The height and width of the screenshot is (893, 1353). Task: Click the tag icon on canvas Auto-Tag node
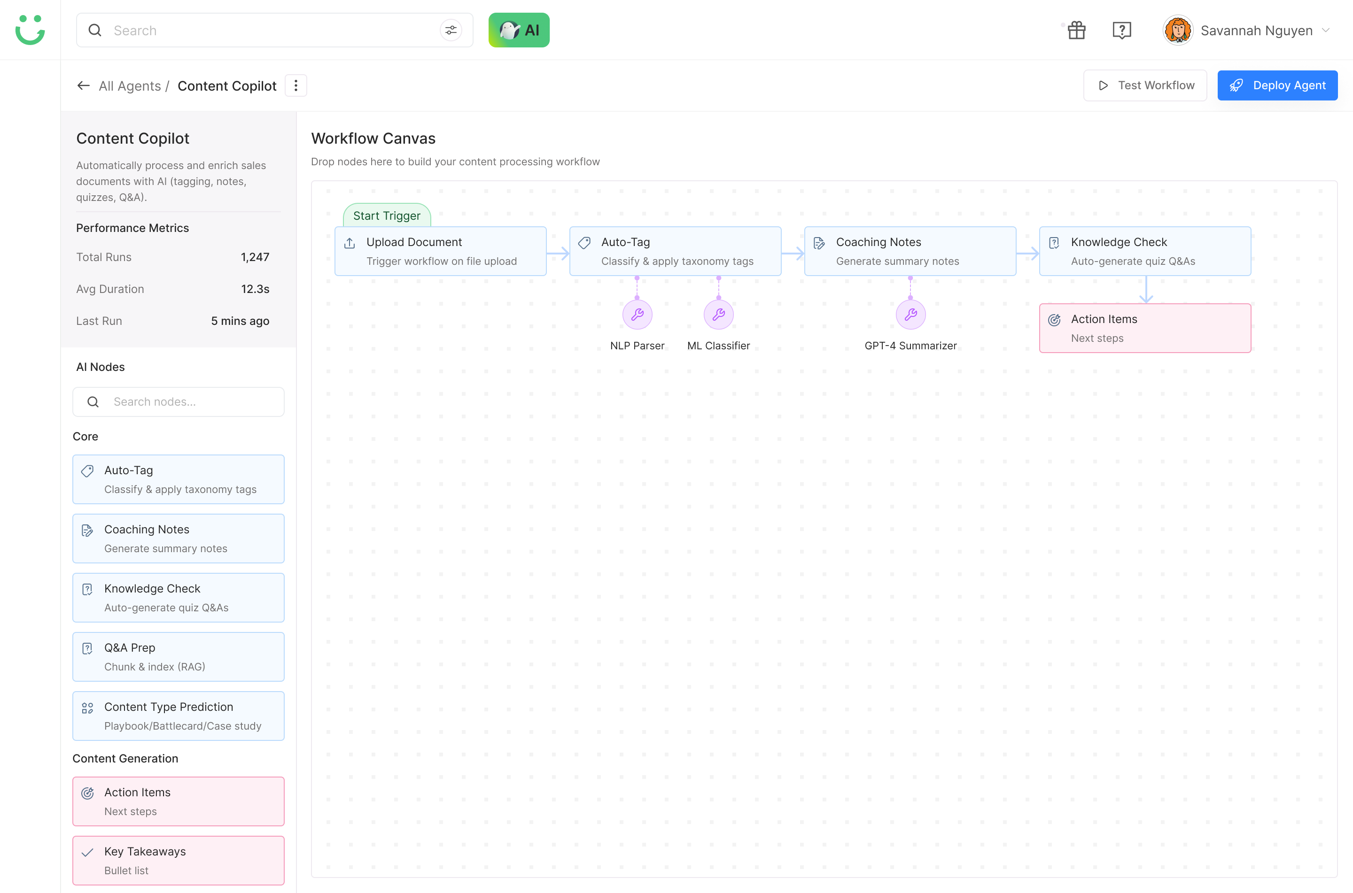click(584, 243)
